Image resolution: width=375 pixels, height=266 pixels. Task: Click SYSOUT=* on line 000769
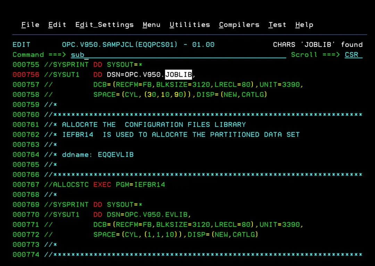[125, 205]
